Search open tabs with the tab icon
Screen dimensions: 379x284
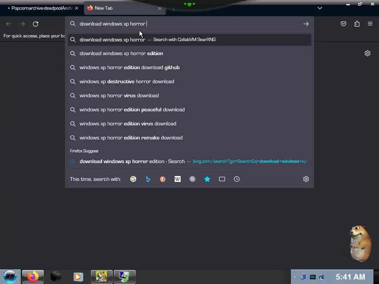[x=222, y=179]
